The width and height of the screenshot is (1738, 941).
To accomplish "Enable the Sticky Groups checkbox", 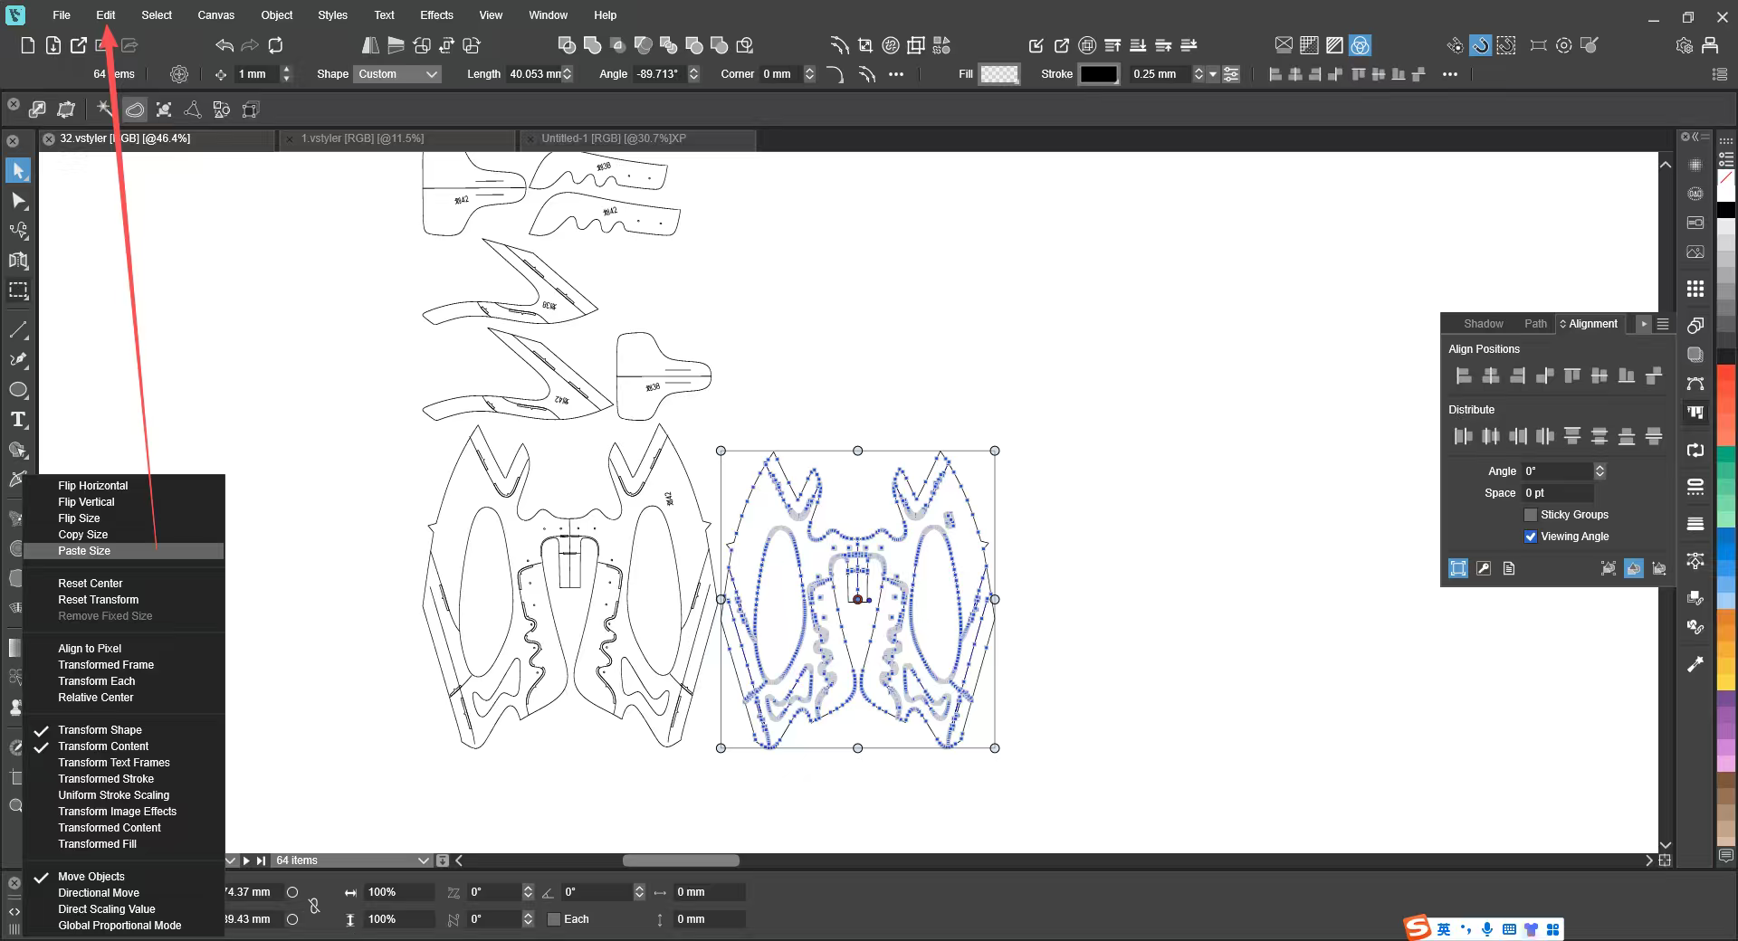I will 1531,515.
